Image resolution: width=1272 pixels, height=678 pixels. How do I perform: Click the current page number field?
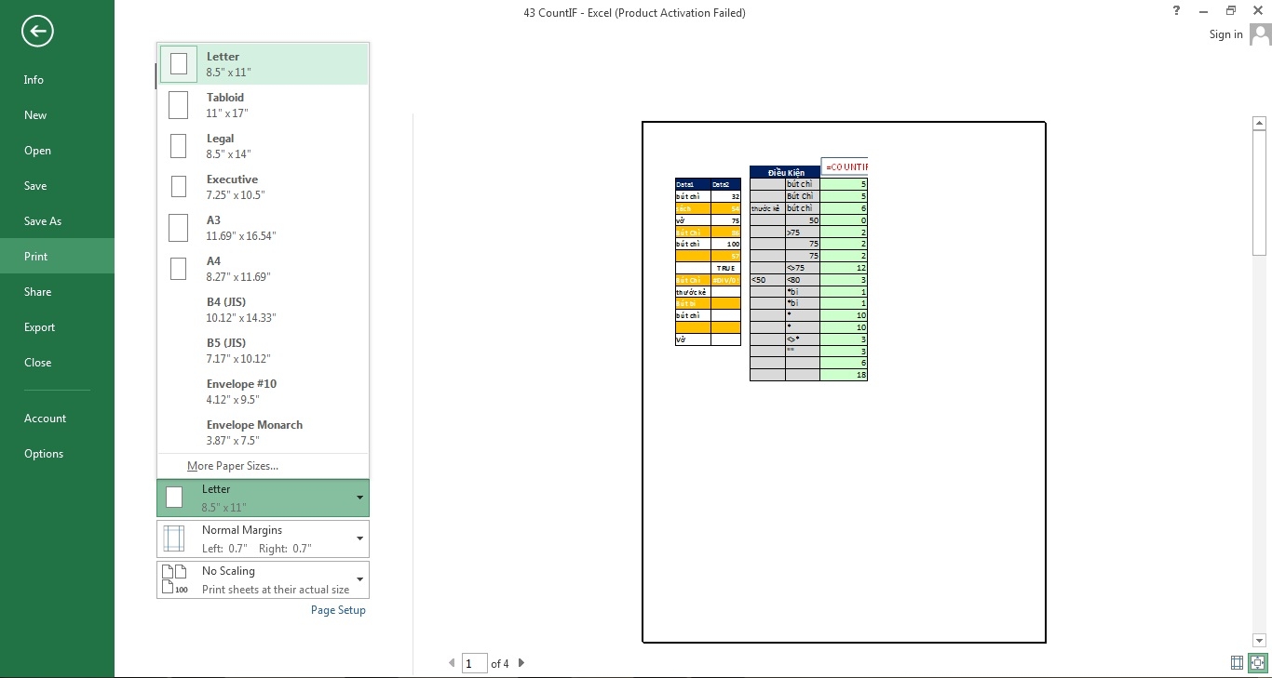475,663
